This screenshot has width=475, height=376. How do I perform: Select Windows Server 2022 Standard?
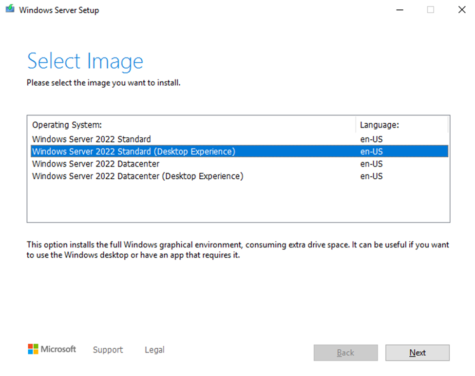pyautogui.click(x=239, y=139)
